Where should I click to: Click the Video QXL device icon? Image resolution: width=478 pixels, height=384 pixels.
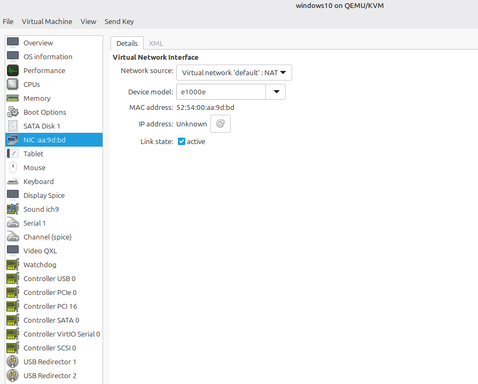click(12, 250)
